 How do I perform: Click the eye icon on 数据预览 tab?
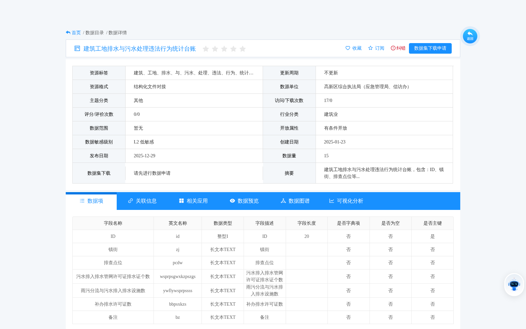coord(232,201)
